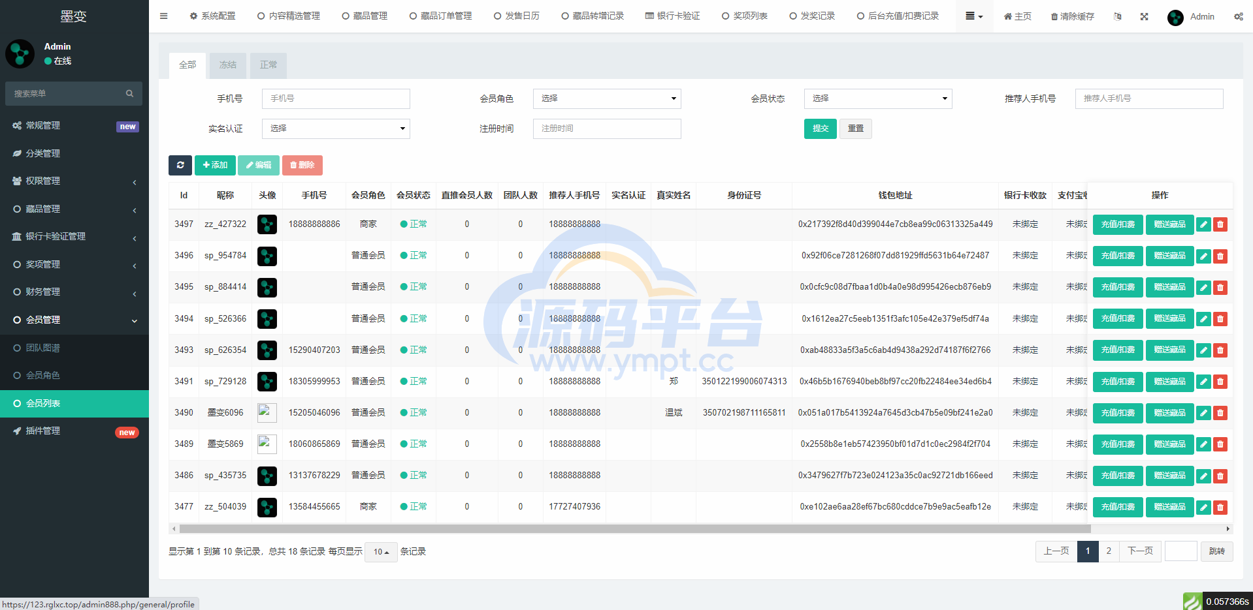
Task: Open 后台充值/扣费记录 in top navigation
Action: (x=898, y=16)
